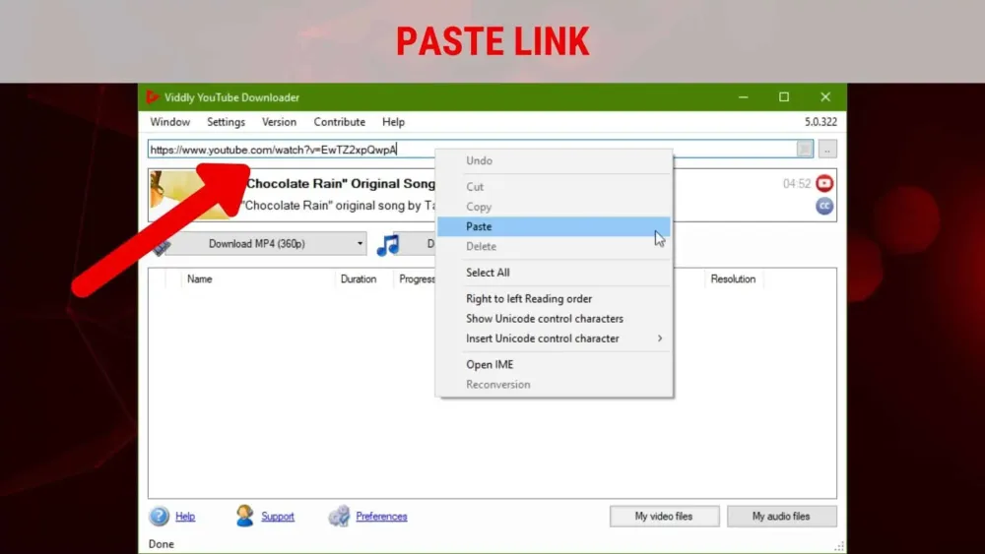Image resolution: width=985 pixels, height=554 pixels.
Task: Click the red YouTube icon beside 04:52
Action: pyautogui.click(x=824, y=183)
